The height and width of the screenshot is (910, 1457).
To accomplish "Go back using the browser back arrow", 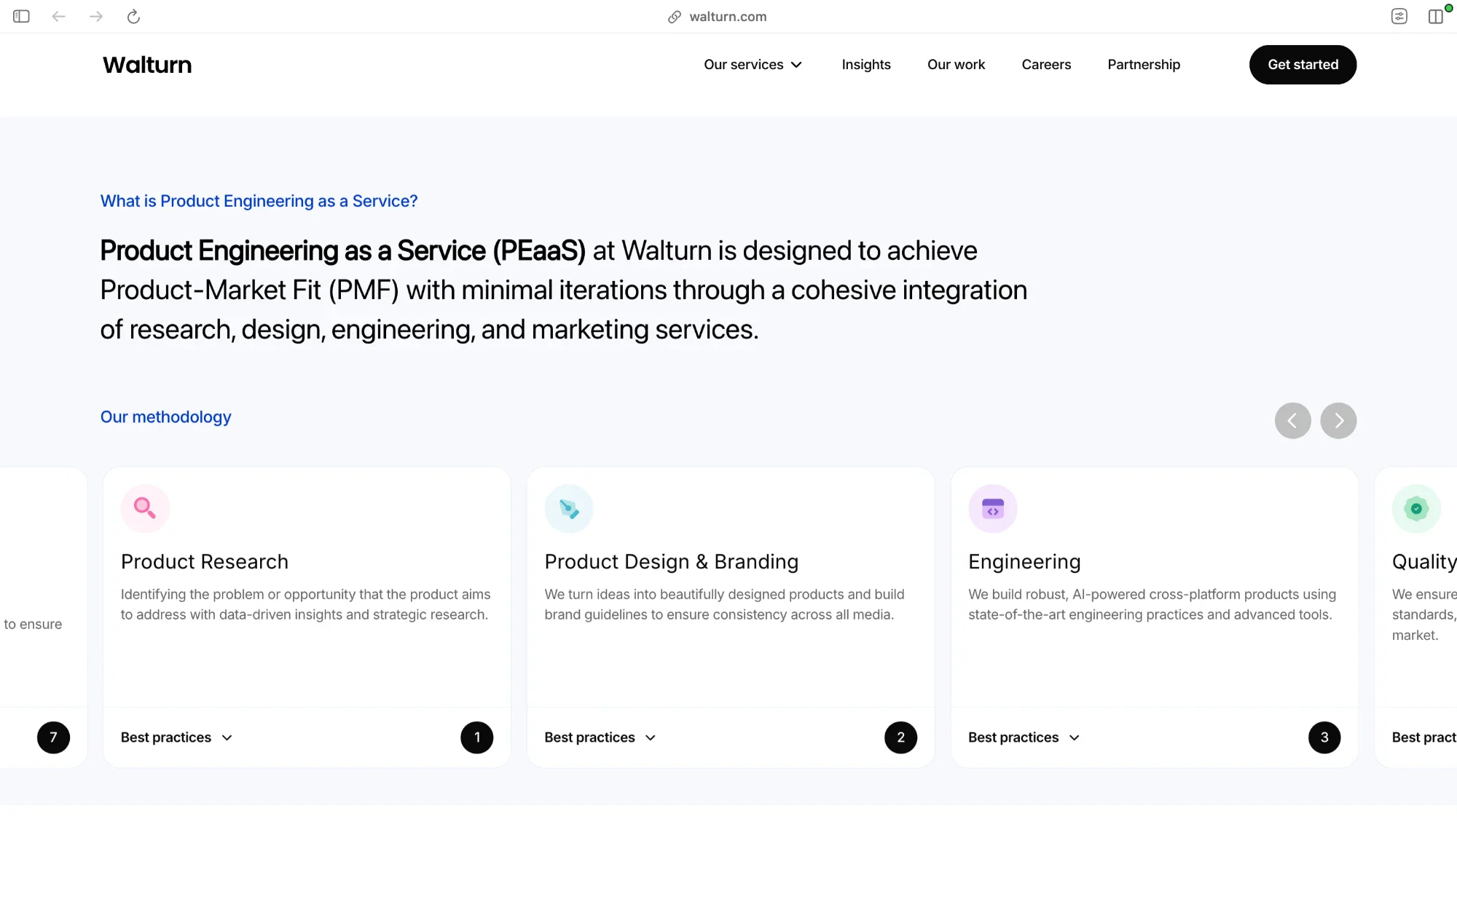I will (x=59, y=16).
